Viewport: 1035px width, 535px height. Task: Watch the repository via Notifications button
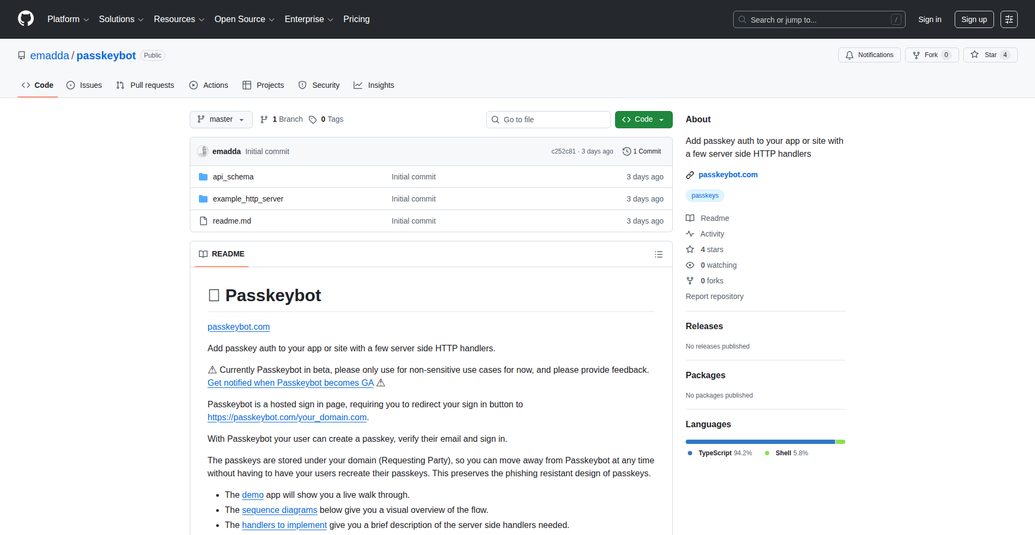(869, 54)
